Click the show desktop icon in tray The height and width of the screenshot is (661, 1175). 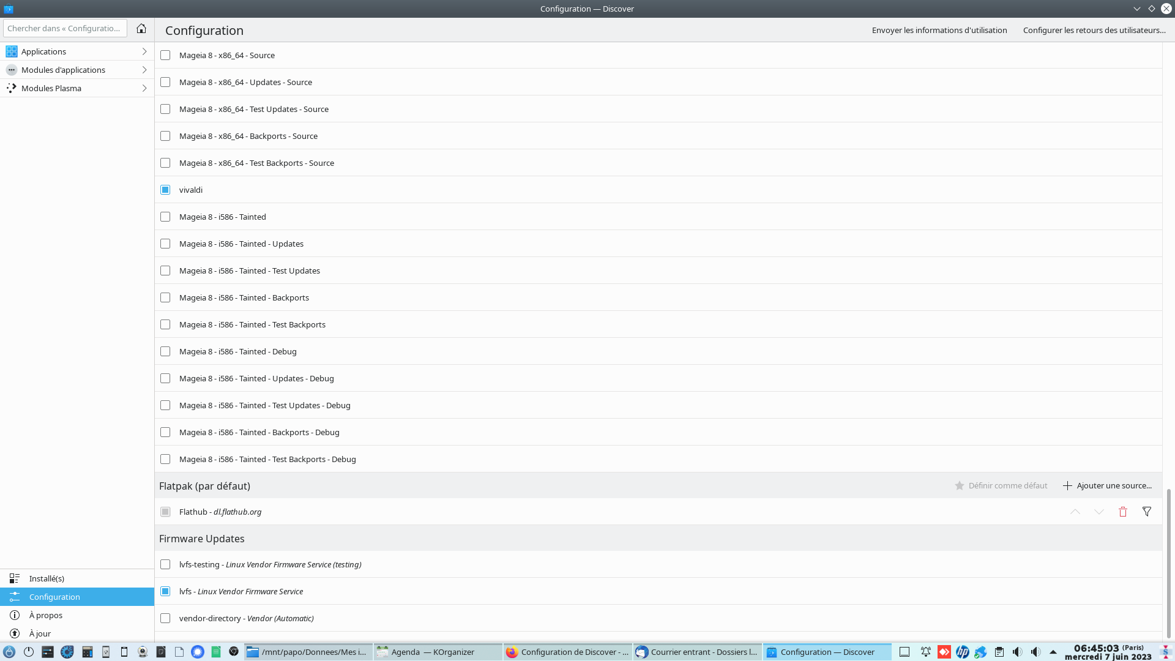905,652
